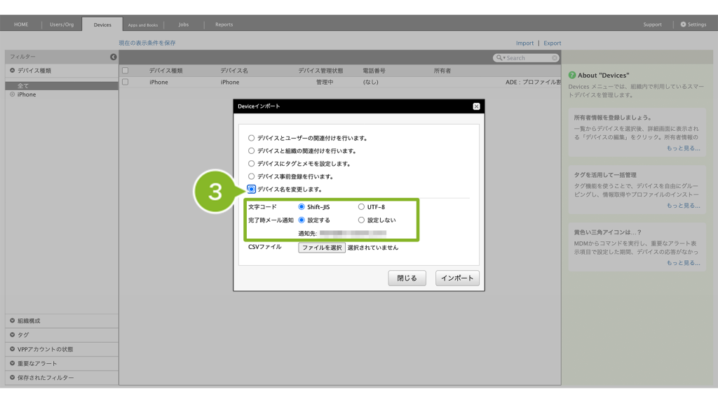The image size is (718, 403).
Task: Open the Users/Org tab
Action: coord(62,24)
